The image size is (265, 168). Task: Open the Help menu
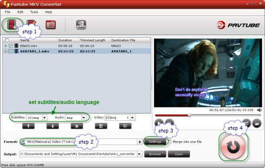point(48,12)
